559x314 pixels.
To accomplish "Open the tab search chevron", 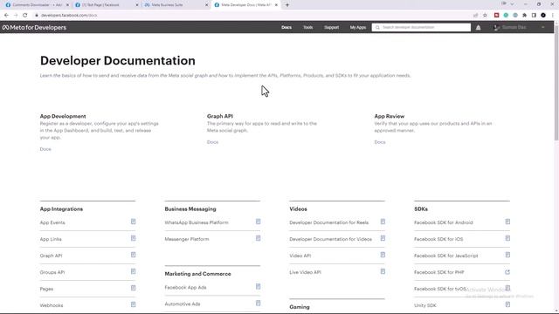I will click(512, 4).
